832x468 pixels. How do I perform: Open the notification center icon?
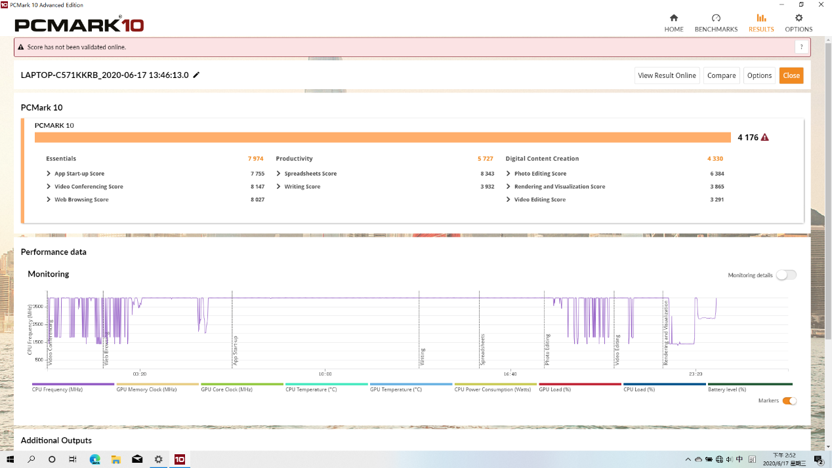(x=819, y=459)
